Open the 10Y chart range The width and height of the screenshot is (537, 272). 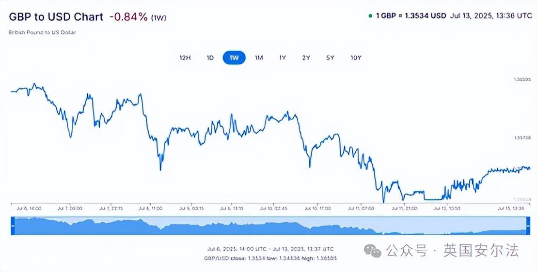click(356, 58)
